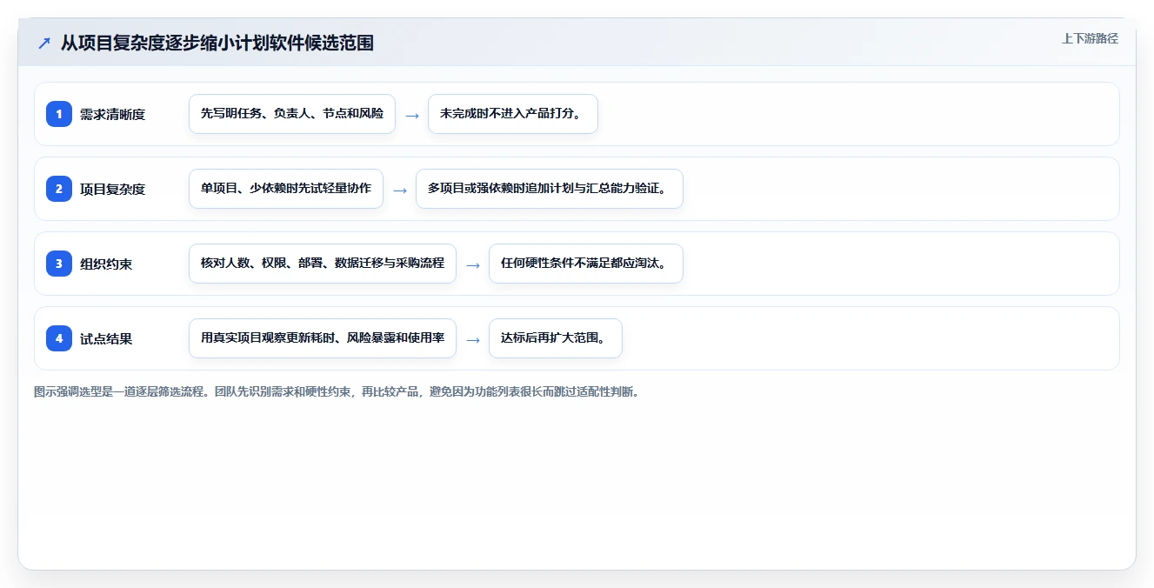Click the caption starting with 图示强调选型是一道逐层筛选流程
The image size is (1154, 588).
click(x=337, y=391)
